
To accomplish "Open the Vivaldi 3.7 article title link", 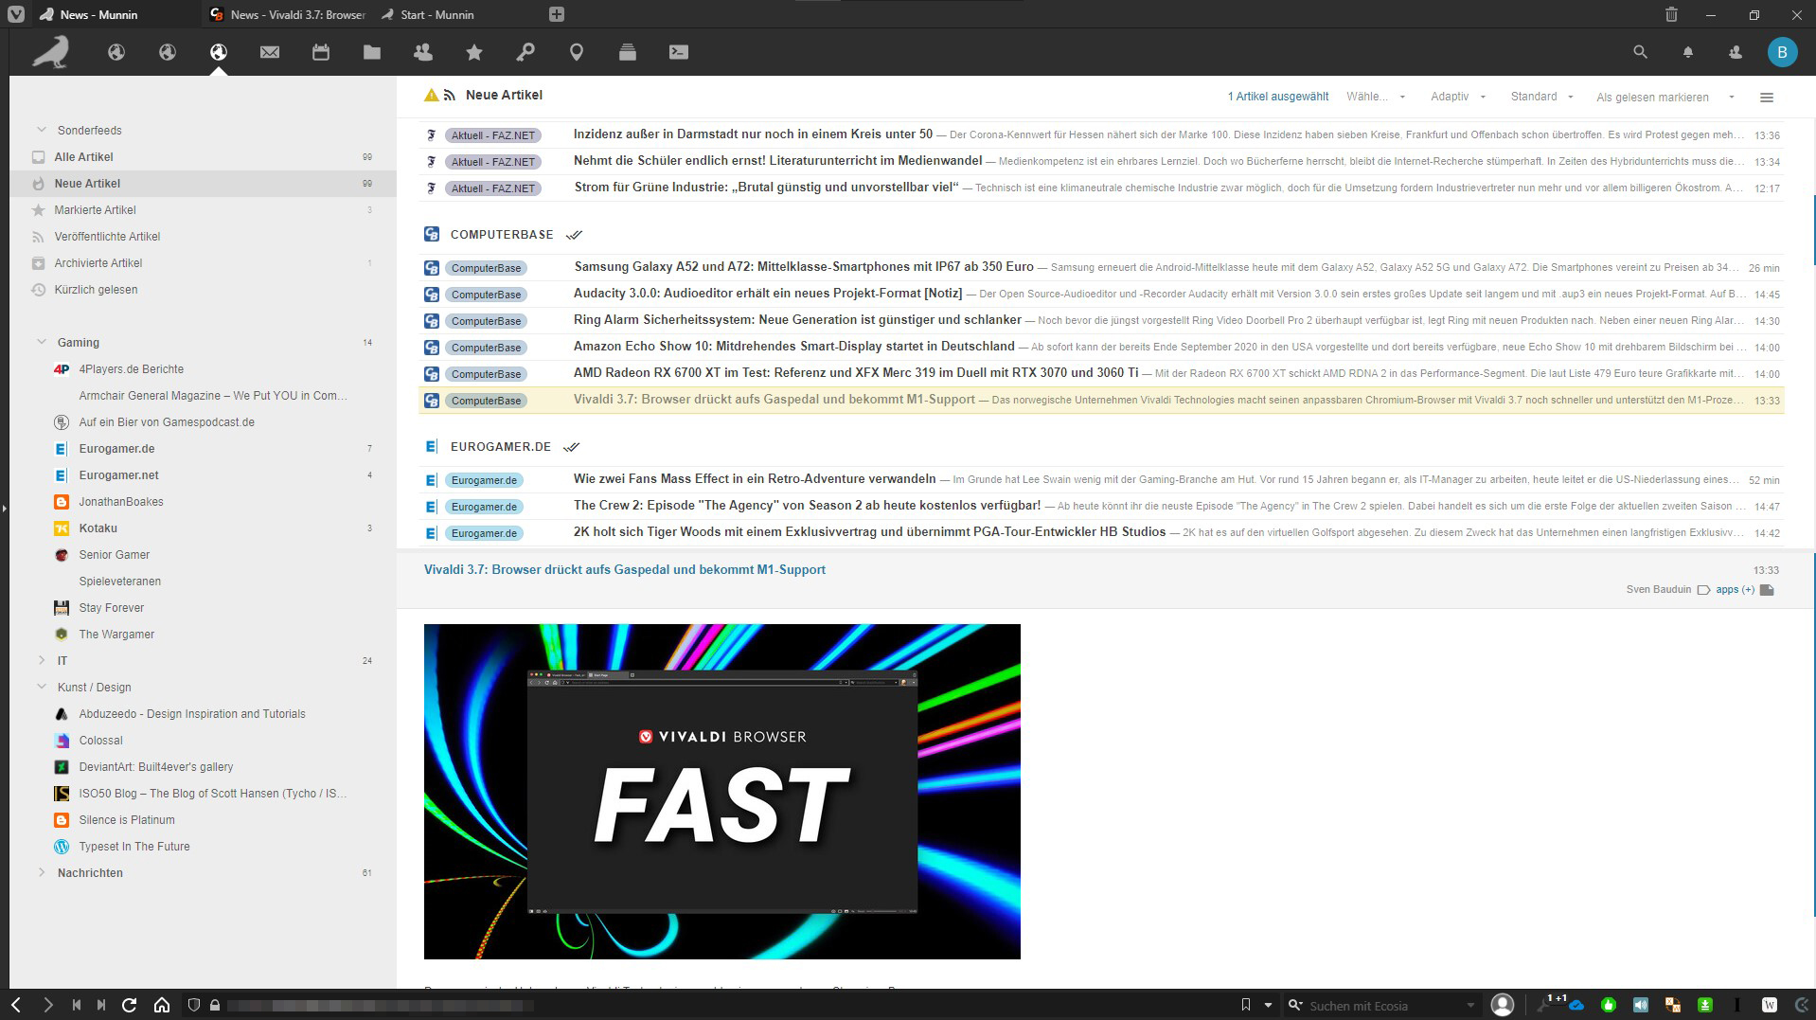I will 625,569.
